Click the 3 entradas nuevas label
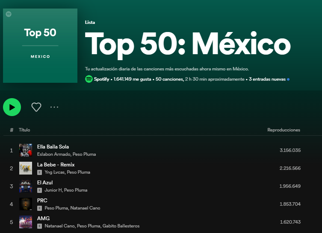 pos(267,79)
